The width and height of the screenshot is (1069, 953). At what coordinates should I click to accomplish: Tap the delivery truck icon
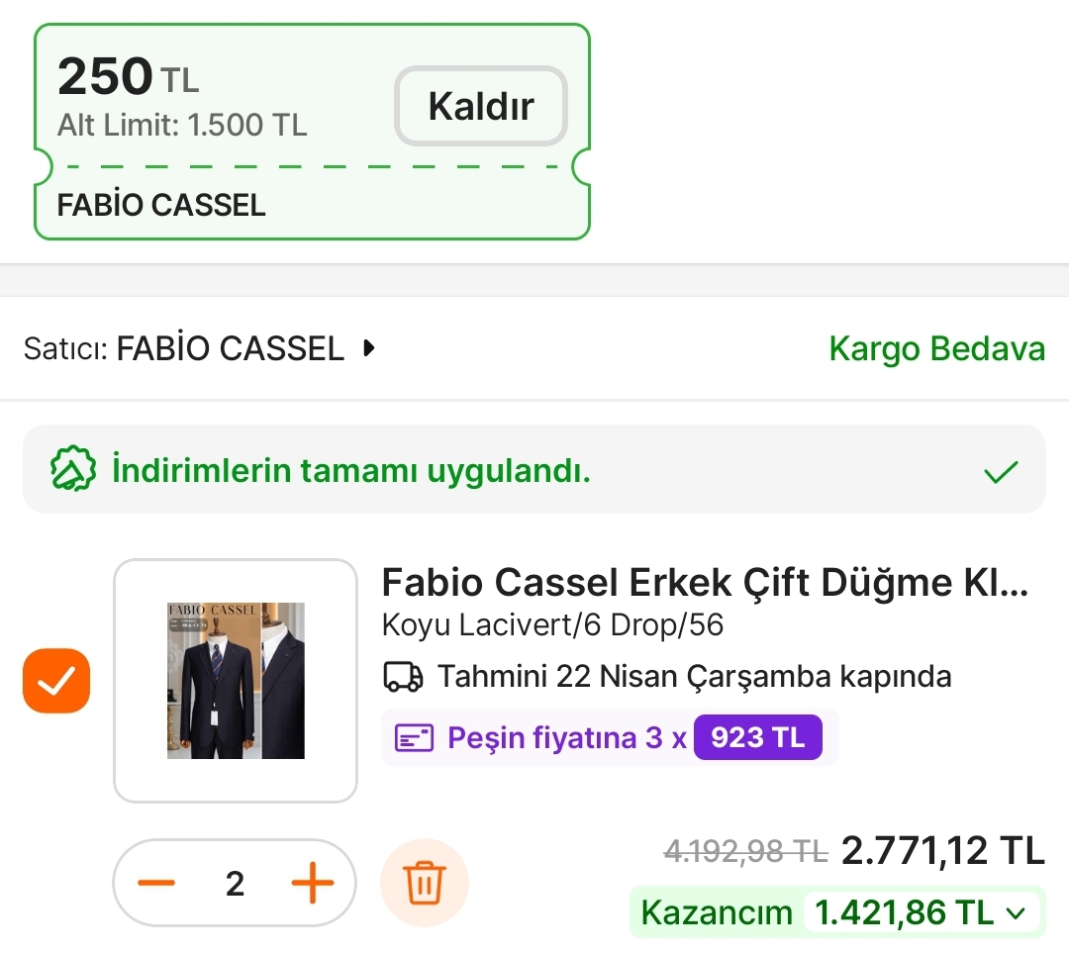click(x=402, y=677)
